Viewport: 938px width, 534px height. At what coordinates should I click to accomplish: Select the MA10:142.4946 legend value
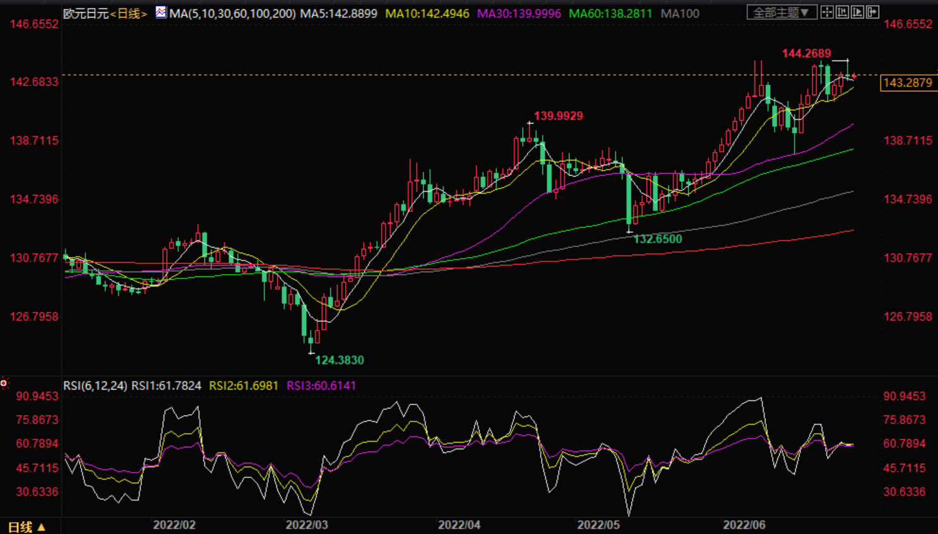[427, 13]
